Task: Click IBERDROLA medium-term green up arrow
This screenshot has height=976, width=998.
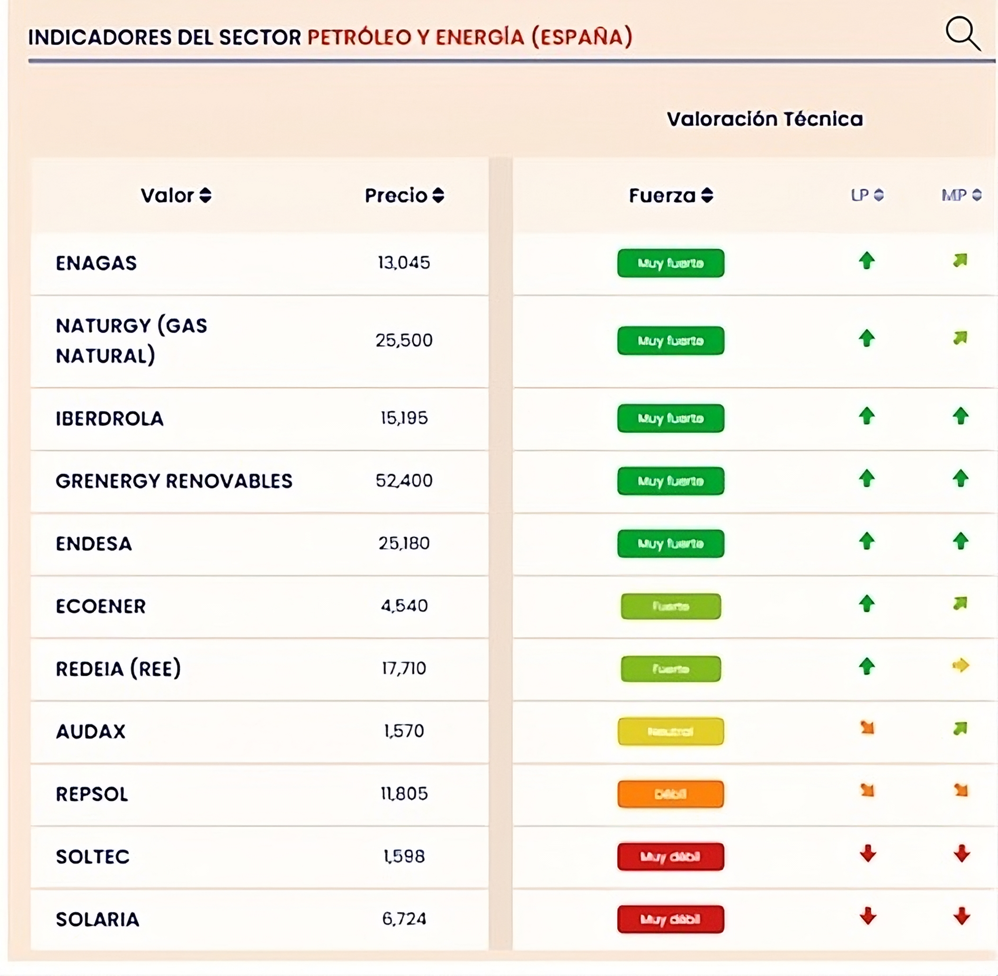Action: (961, 416)
